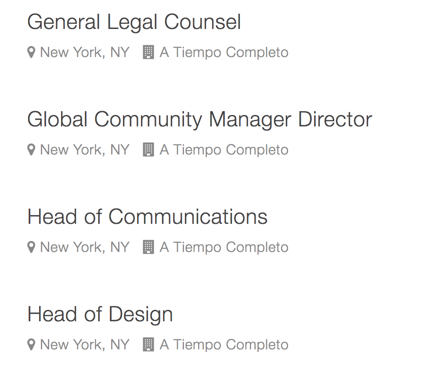The height and width of the screenshot is (381, 440).
Task: Click location pin icon under General Legal Counsel
Action: 31,53
